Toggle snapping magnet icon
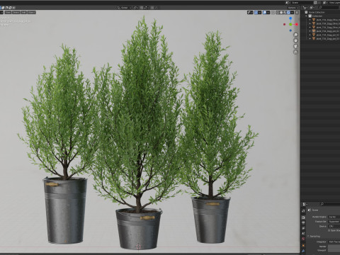The image size is (340, 255). click(142, 8)
